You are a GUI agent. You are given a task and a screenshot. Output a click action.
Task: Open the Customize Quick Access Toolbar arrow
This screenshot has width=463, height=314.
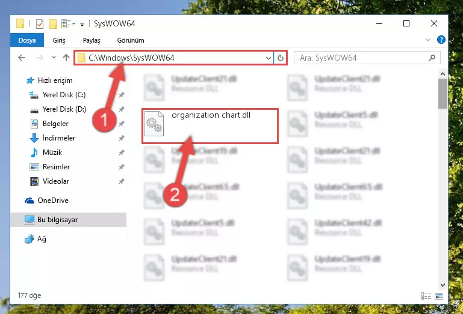point(82,24)
